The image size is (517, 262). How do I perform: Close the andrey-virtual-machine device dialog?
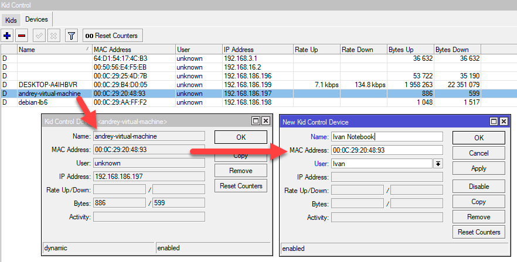266,121
